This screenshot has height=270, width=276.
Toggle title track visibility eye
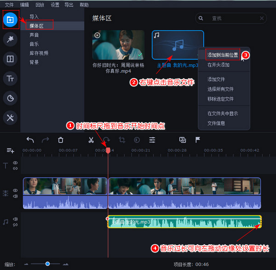point(15,163)
